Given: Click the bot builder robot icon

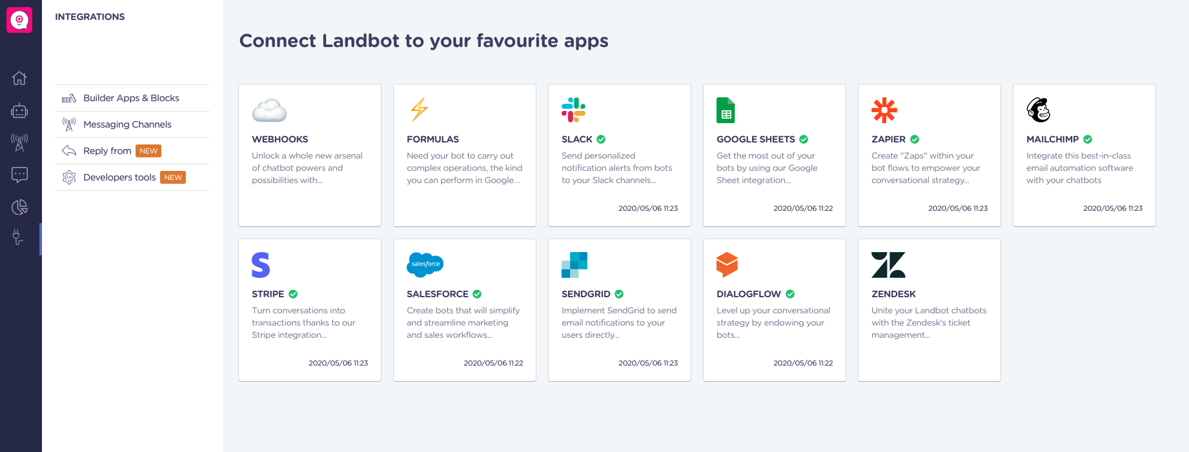Looking at the screenshot, I should tap(19, 111).
